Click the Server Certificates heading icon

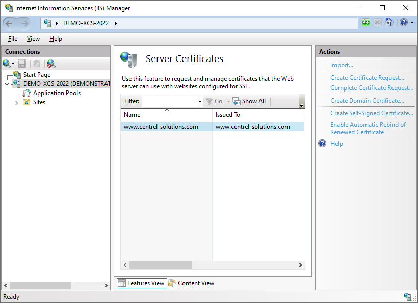(128, 59)
